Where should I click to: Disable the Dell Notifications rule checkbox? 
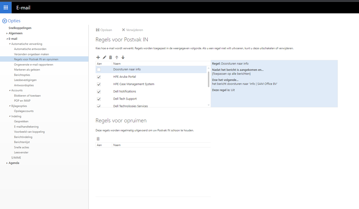[99, 92]
